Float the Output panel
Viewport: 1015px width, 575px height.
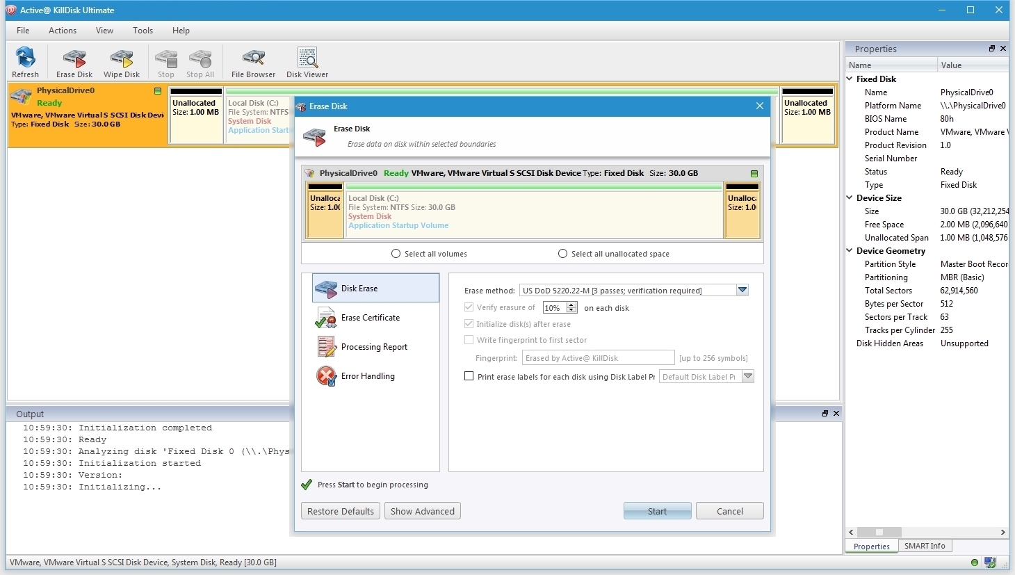coord(825,413)
